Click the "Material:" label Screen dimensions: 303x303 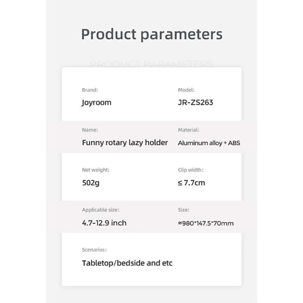[x=188, y=130]
